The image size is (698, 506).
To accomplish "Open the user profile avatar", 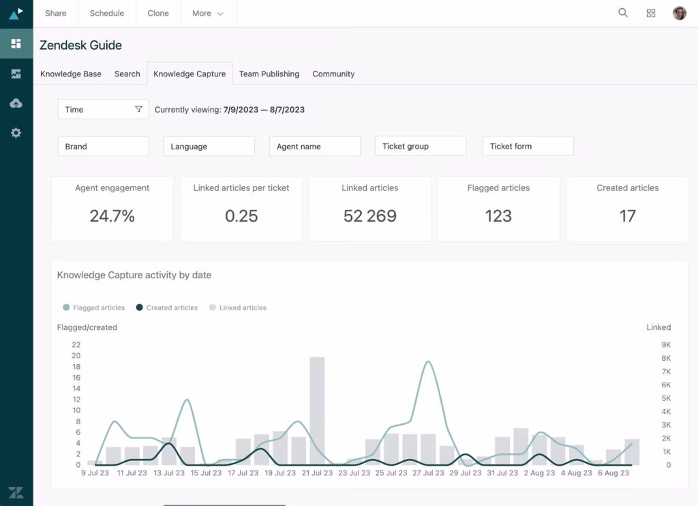I will [x=680, y=13].
